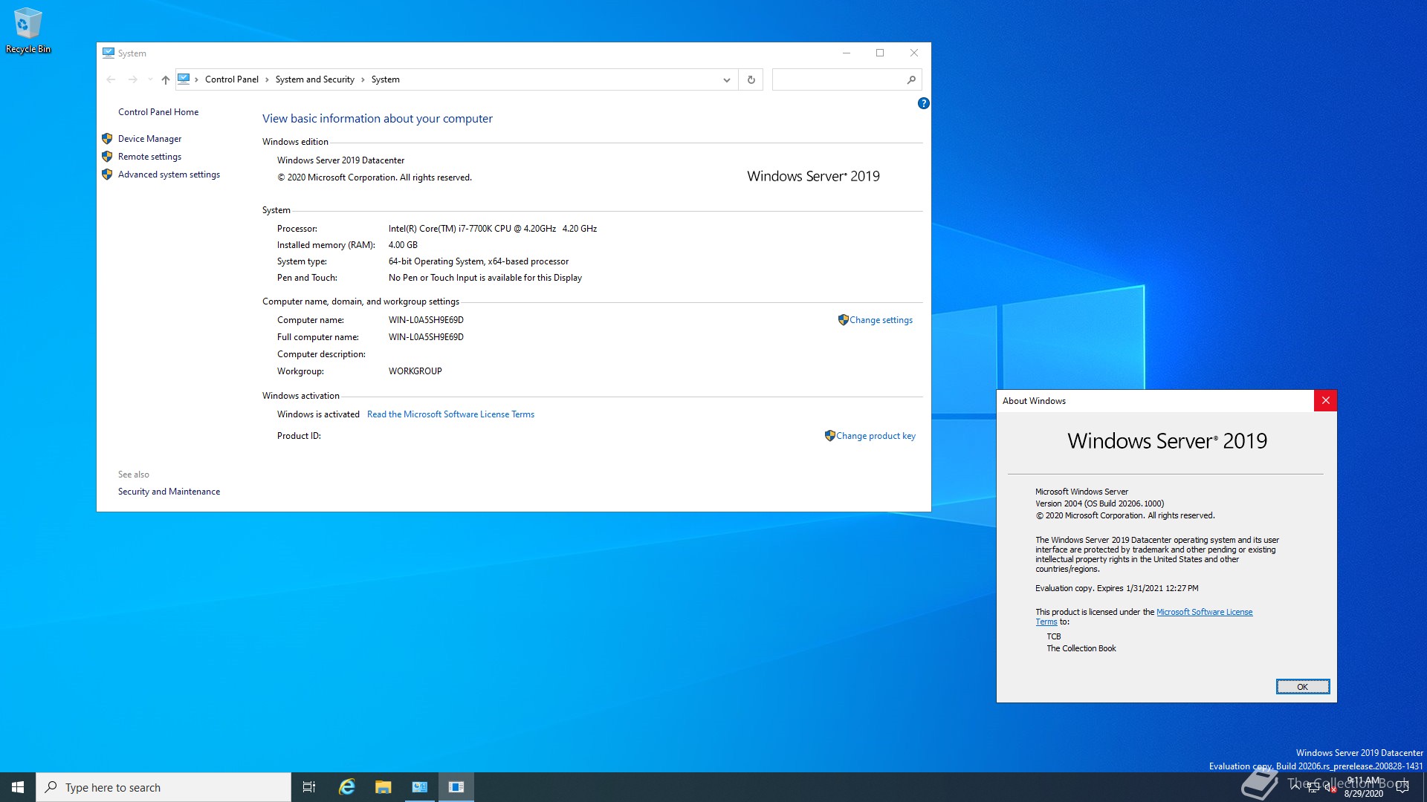Open the recent locations dropdown arrow
This screenshot has height=802, width=1427.
click(150, 79)
